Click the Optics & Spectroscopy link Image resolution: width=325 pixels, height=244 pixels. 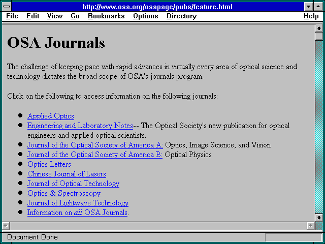[64, 193]
